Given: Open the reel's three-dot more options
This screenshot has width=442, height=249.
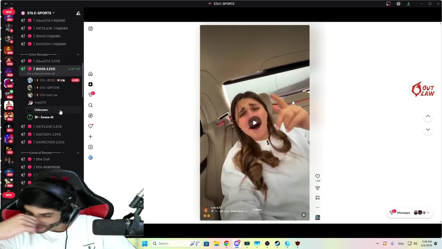Looking at the screenshot, I should pos(317,207).
